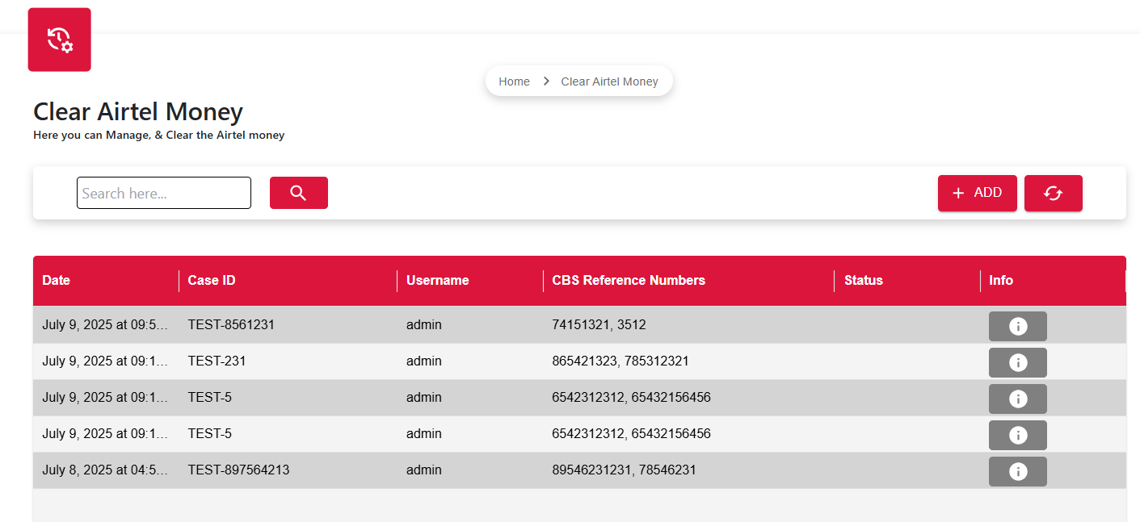Focus the Search here input field
This screenshot has width=1140, height=522.
coord(164,193)
